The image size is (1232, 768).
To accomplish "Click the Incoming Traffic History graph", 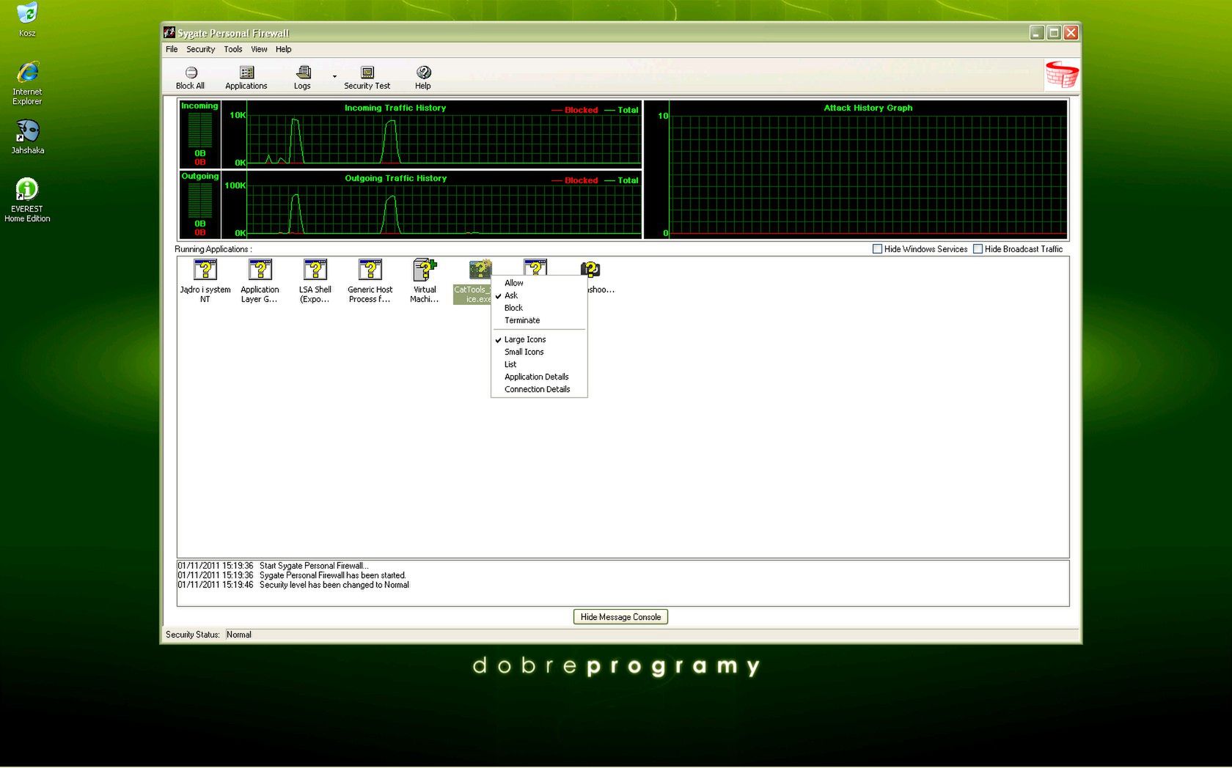I will click(431, 134).
